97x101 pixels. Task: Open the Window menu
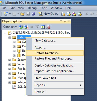coord(56,8)
